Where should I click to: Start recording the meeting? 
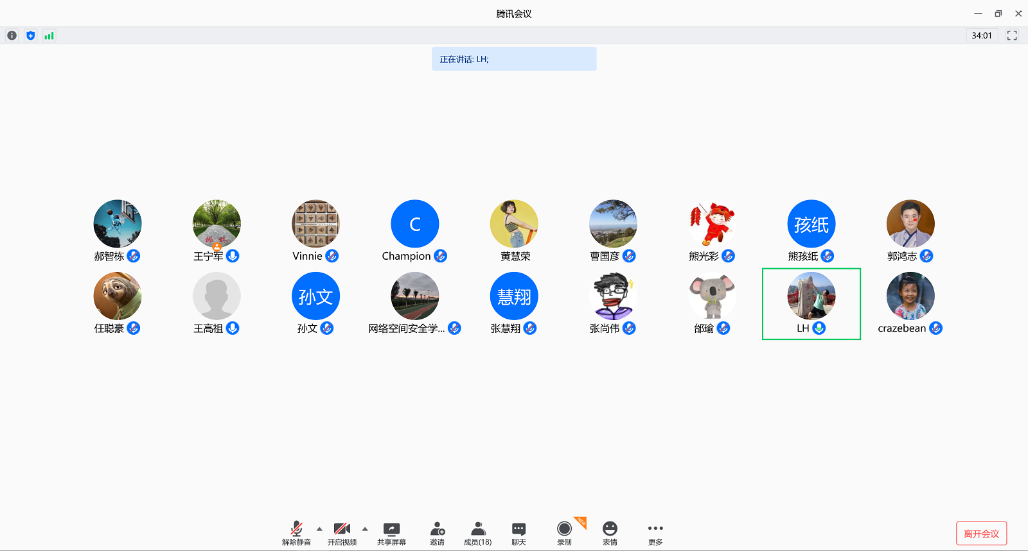click(x=564, y=533)
